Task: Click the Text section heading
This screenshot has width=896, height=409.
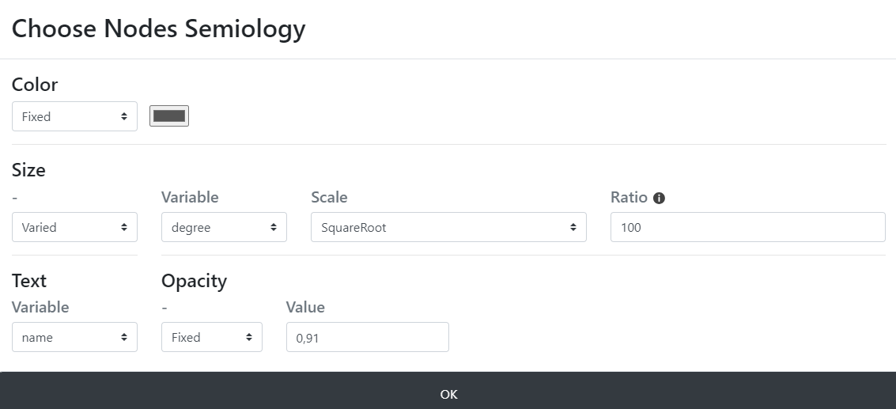Action: tap(29, 281)
